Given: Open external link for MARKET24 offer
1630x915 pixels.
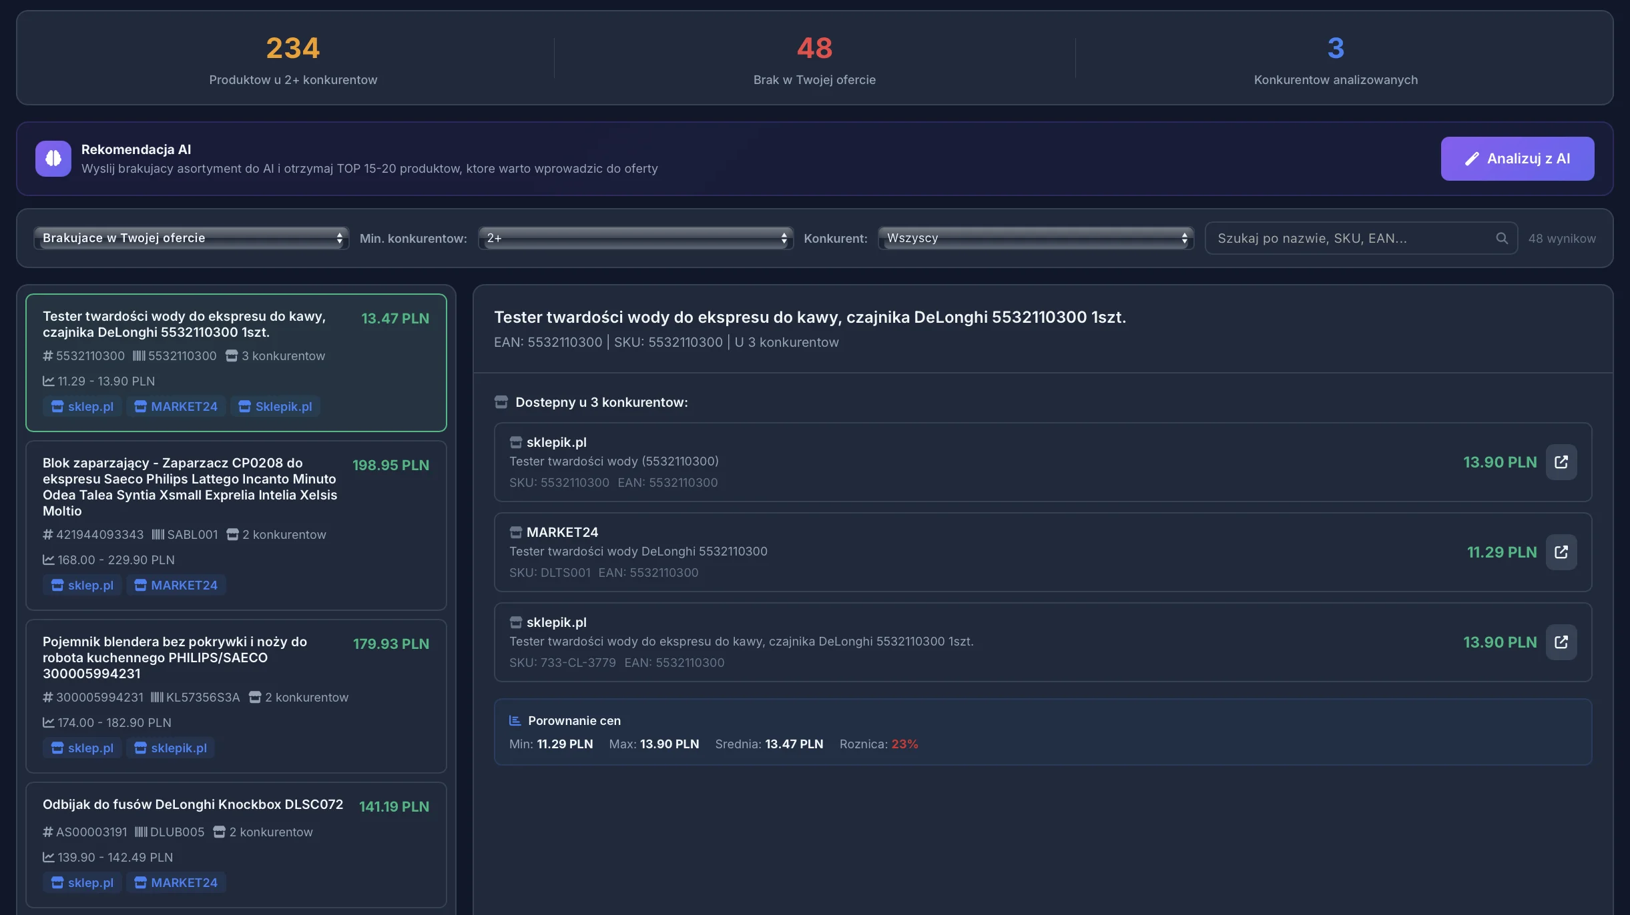Looking at the screenshot, I should (x=1561, y=552).
